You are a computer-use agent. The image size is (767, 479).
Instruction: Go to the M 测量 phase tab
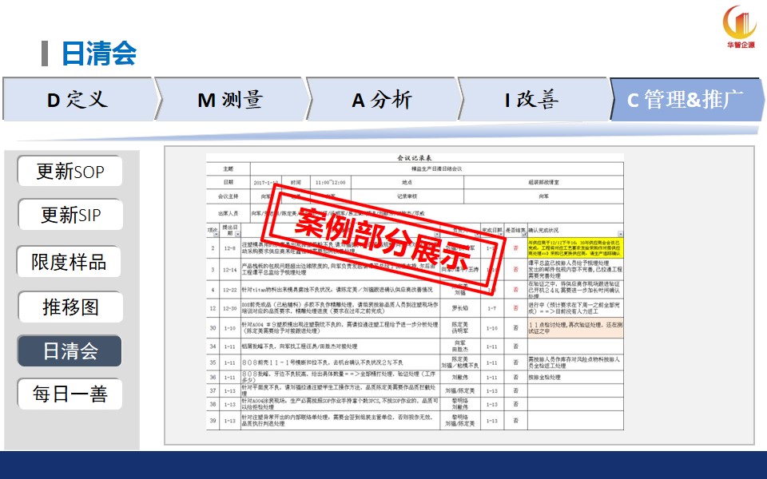(229, 100)
